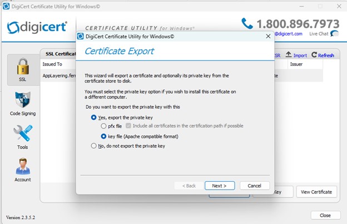Select 'Yes, export the private key' option

[x=93, y=118]
